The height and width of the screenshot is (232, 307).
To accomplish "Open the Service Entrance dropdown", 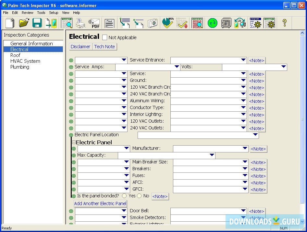I will coord(243,60).
